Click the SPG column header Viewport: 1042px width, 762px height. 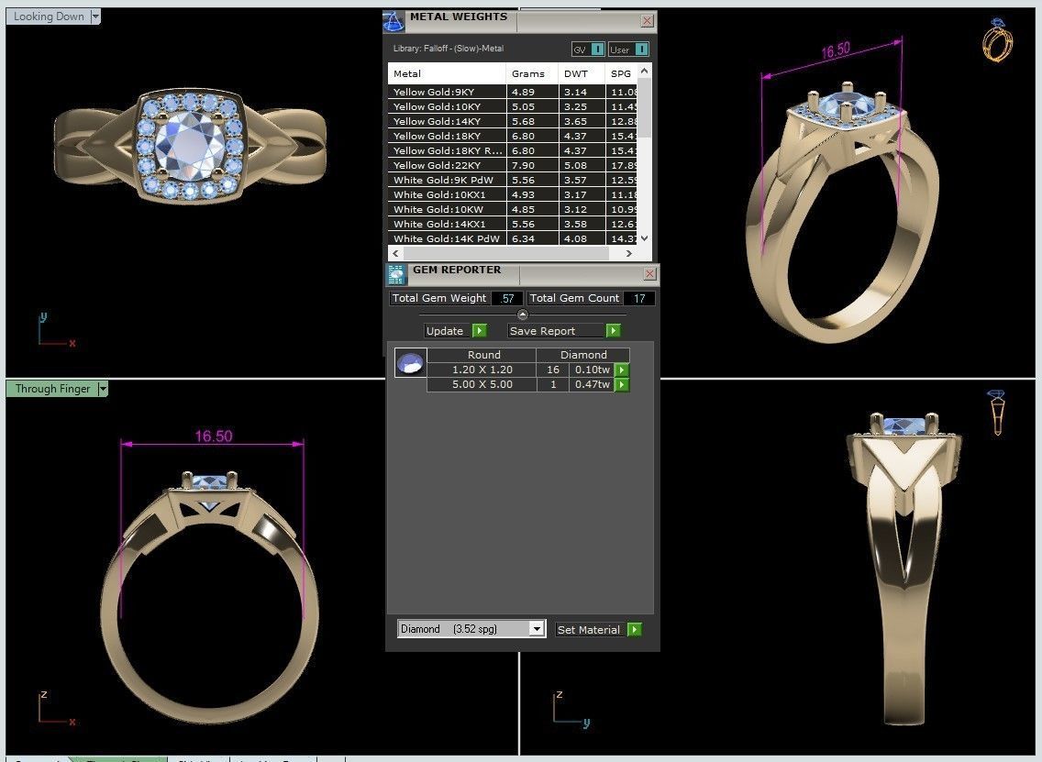[x=621, y=73]
